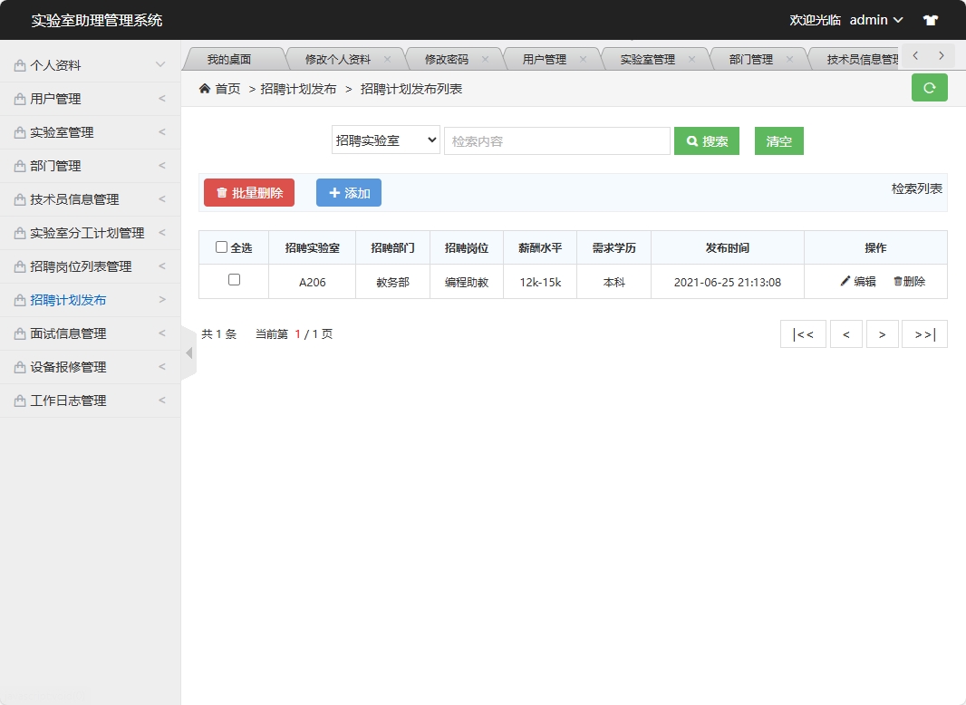Click the pencil edit icon for the A206 record
Image resolution: width=966 pixels, height=705 pixels.
pyautogui.click(x=845, y=282)
